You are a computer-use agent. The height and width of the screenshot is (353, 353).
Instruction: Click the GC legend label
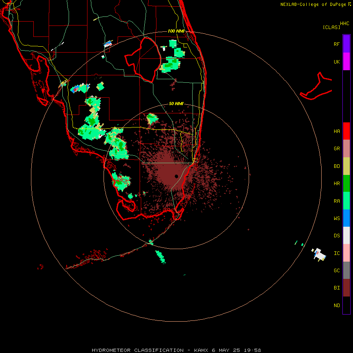click(337, 271)
